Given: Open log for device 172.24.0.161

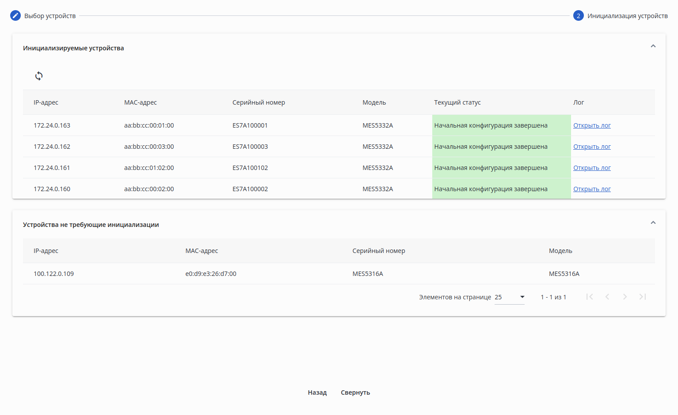Looking at the screenshot, I should [x=592, y=168].
